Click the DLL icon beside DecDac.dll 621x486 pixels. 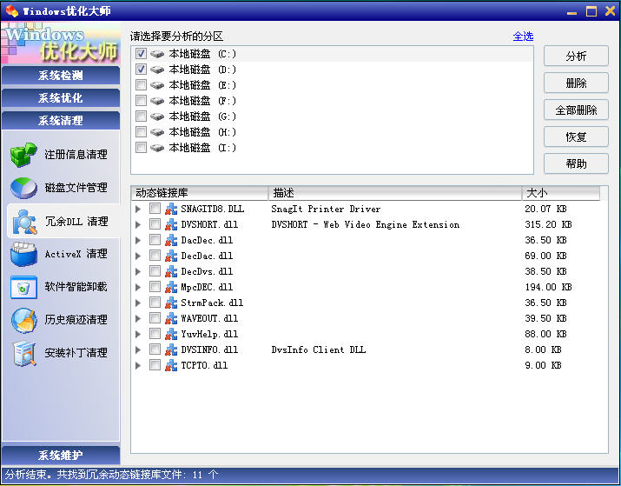[x=171, y=256]
